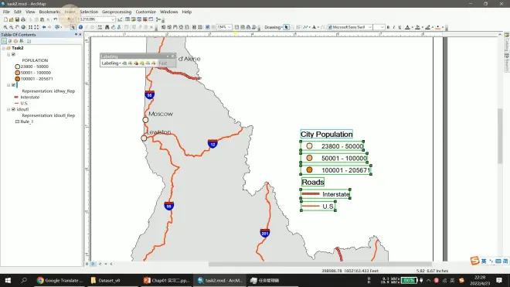The width and height of the screenshot is (510, 287).
Task: Select the Pan hand tool
Action: pos(17,27)
